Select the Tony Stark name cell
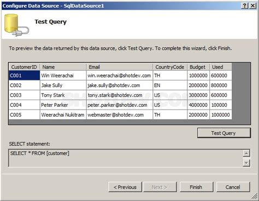 pos(63,95)
